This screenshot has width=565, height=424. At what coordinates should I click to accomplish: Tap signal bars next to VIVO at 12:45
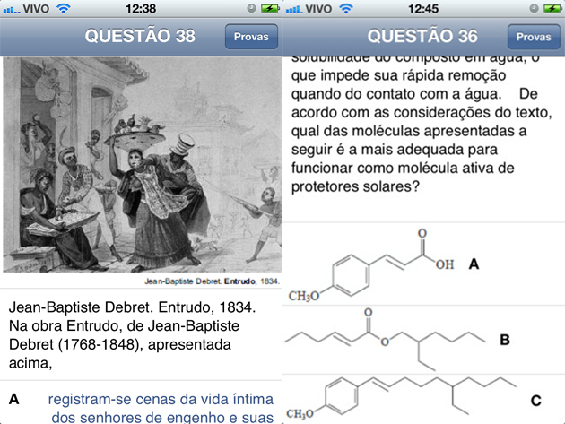[x=294, y=9]
